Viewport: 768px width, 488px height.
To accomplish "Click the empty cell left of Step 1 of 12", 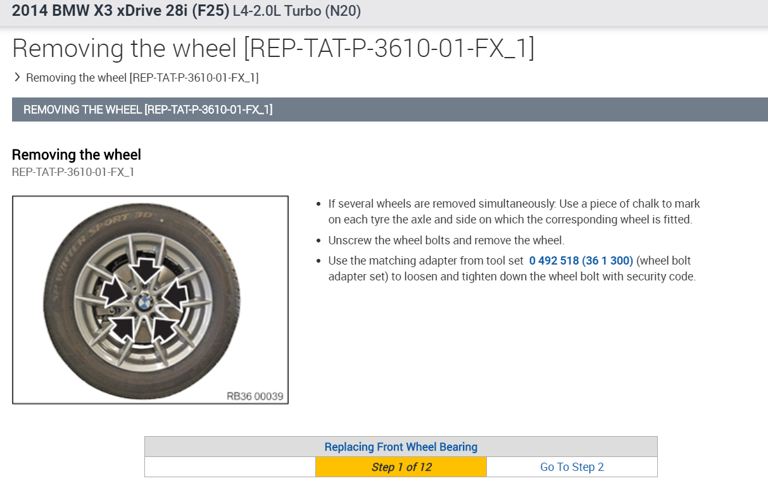I will point(230,467).
